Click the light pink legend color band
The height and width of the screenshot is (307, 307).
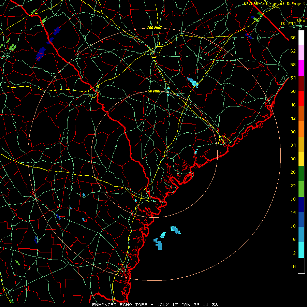point(301,53)
